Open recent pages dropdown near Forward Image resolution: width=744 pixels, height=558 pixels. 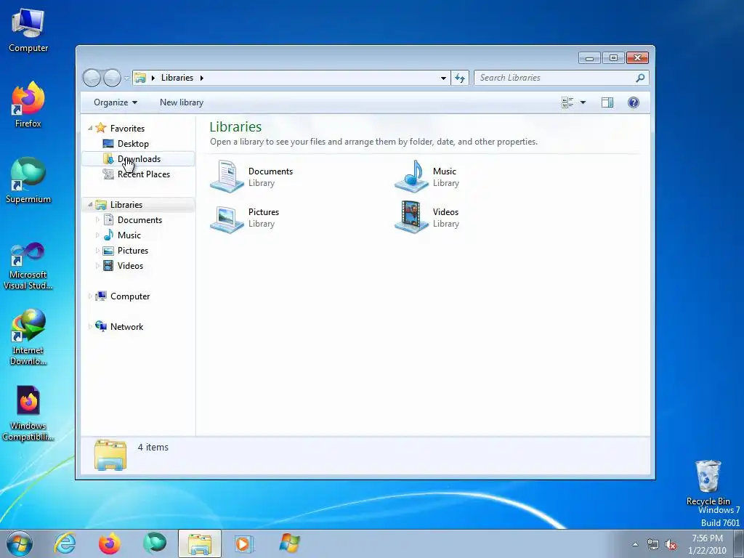[126, 78]
